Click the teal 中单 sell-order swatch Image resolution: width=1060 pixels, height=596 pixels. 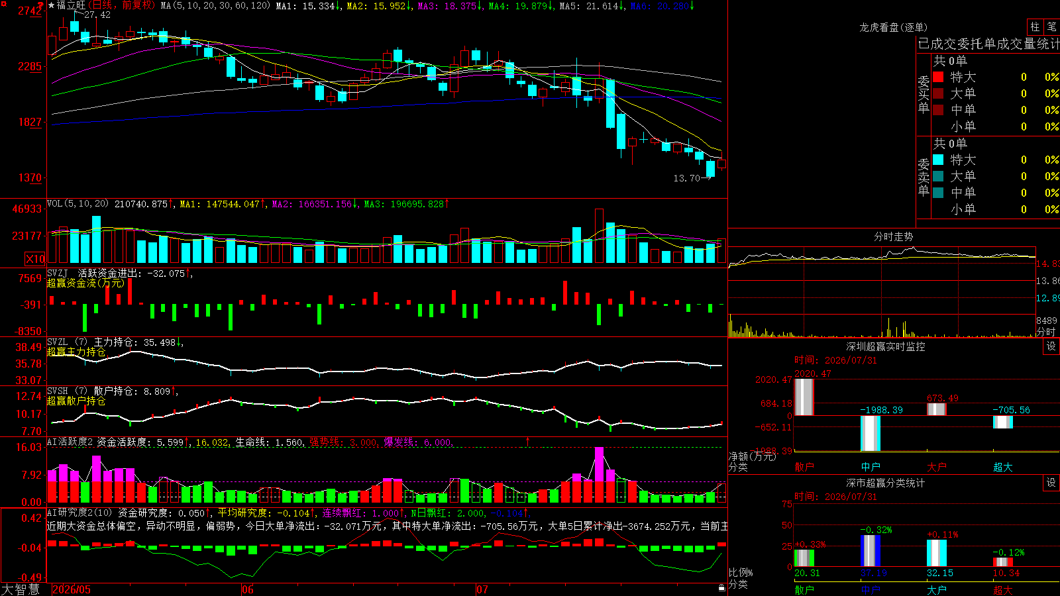coord(938,193)
